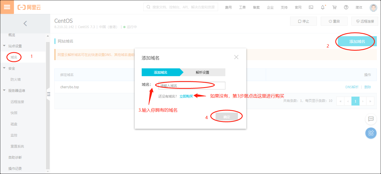Delete the cherrybo.top domain
381x174 pixels.
368,87
